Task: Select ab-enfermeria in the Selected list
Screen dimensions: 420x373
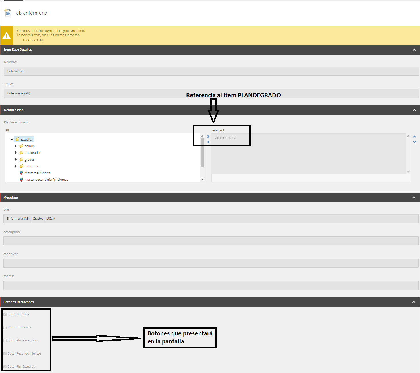Action: click(226, 138)
